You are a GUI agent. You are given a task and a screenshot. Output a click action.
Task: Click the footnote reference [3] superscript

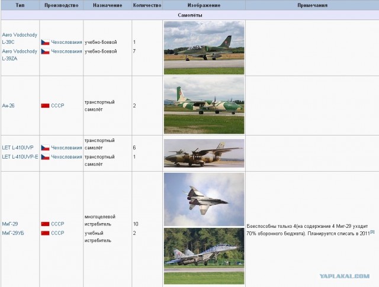point(372,232)
